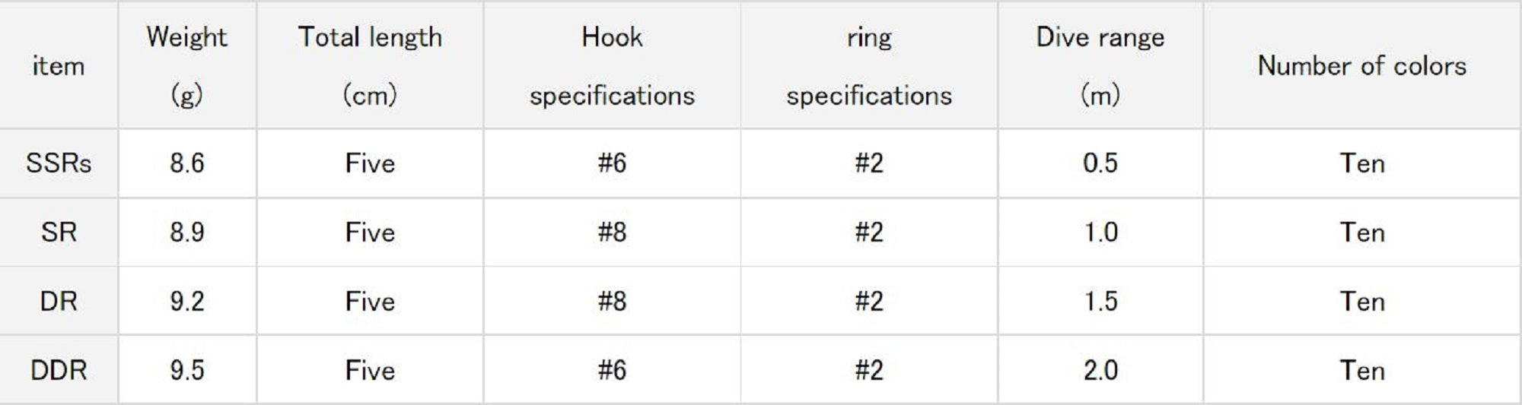Viewport: 1522px width, 405px height.
Task: Click the 1.0 dive range value
Action: pos(1100,233)
